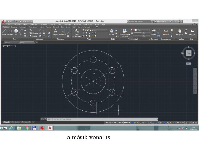The width and height of the screenshot is (199, 149).
Task: Click the command line input field
Action: (x=103, y=119)
